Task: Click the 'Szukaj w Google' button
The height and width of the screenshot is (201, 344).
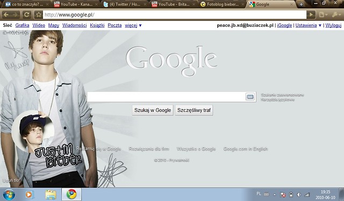Action: pos(153,110)
